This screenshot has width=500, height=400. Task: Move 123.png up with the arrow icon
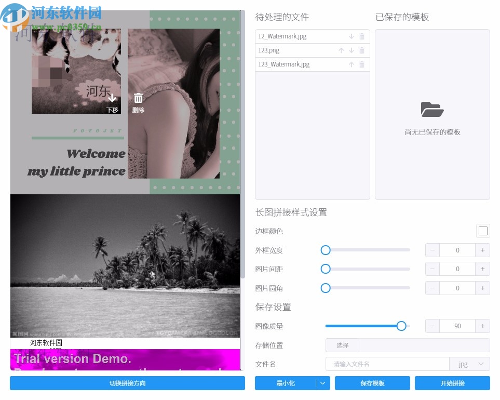[x=341, y=50]
